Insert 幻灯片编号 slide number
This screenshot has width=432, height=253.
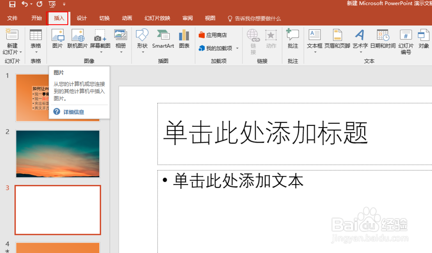point(406,41)
